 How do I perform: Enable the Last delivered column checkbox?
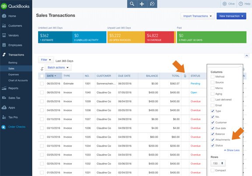click(213, 99)
